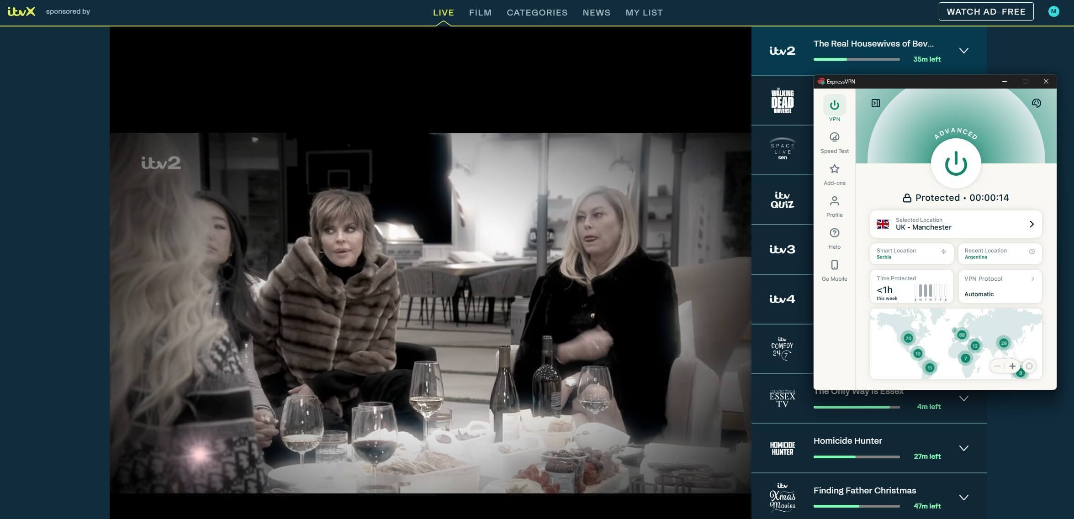Click the Smart Location lightning icon
Viewport: 1074px width, 519px height.
tap(943, 252)
